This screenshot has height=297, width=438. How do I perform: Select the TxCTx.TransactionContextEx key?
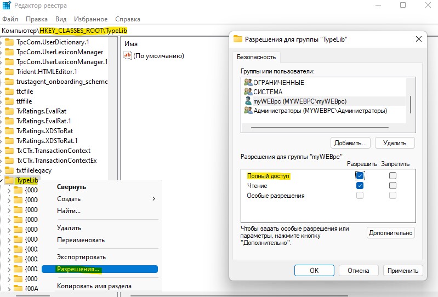coord(56,161)
